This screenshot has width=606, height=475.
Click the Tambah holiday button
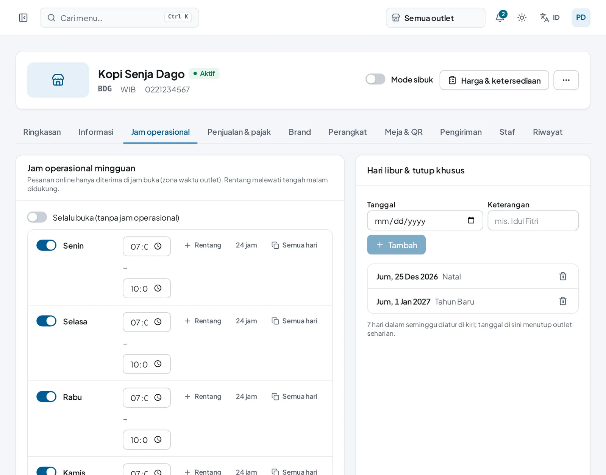click(x=396, y=245)
